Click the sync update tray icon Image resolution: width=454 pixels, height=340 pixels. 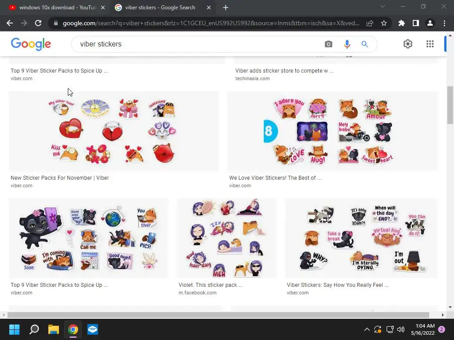[x=378, y=329]
